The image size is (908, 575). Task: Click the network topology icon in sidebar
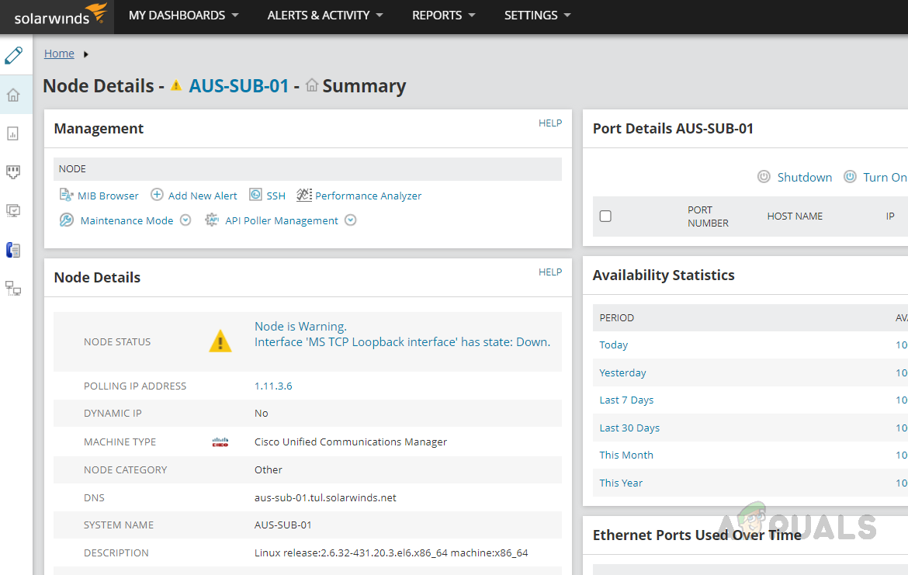pos(13,289)
